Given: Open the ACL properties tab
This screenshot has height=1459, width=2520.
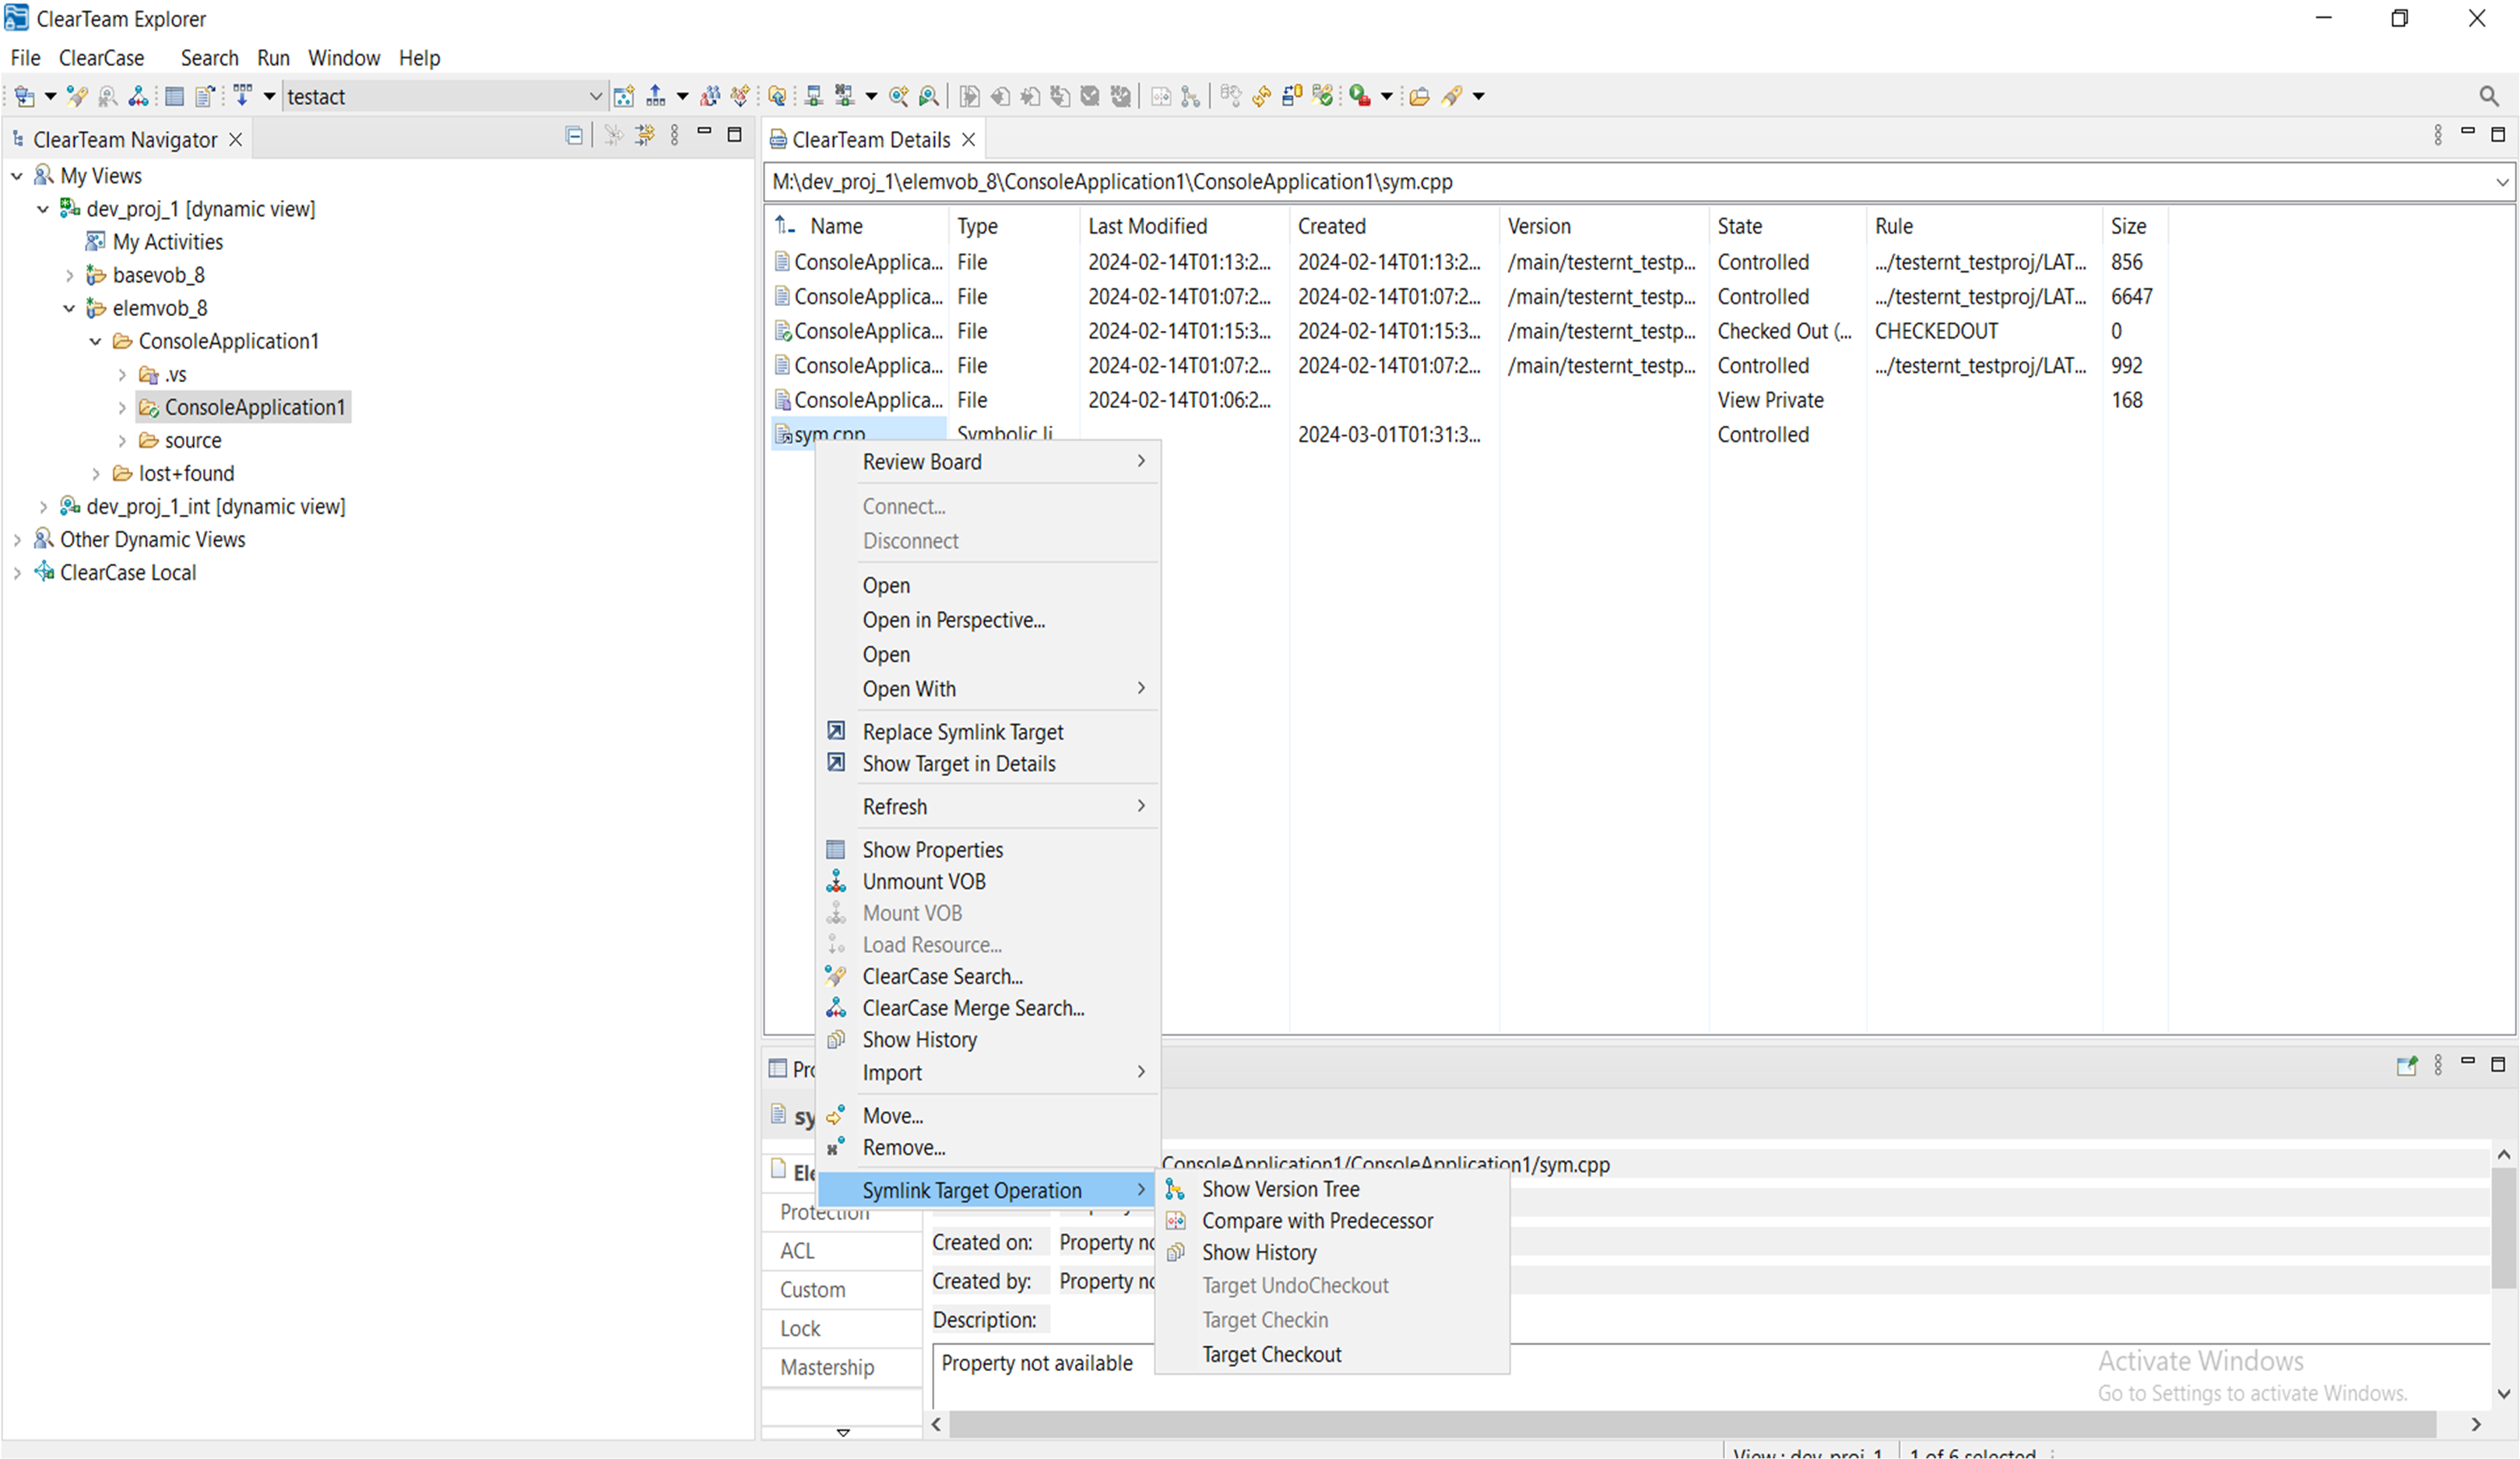Looking at the screenshot, I should click(842, 1251).
